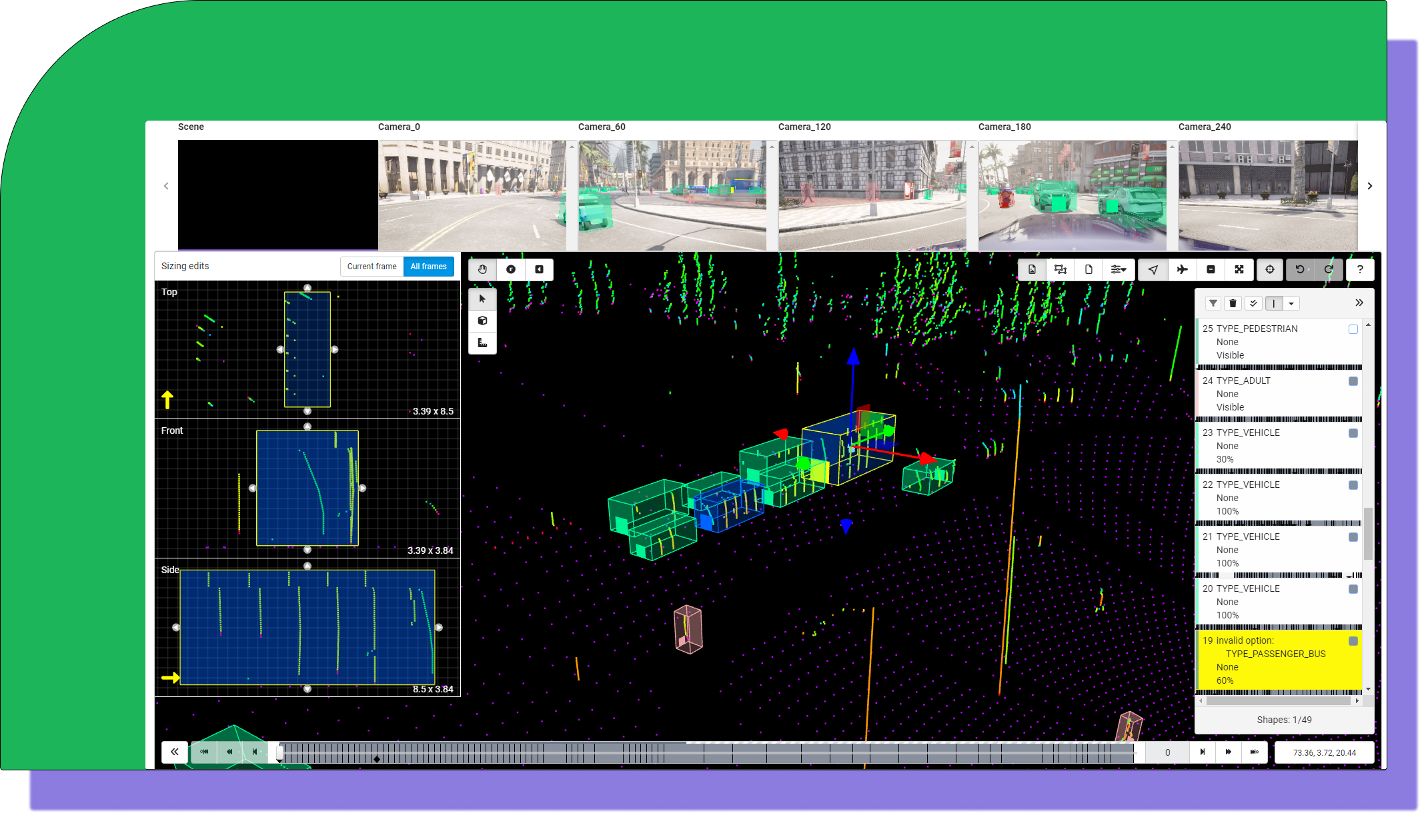Click the airplane fly-mode icon
This screenshot has width=1420, height=813.
pyautogui.click(x=1182, y=269)
